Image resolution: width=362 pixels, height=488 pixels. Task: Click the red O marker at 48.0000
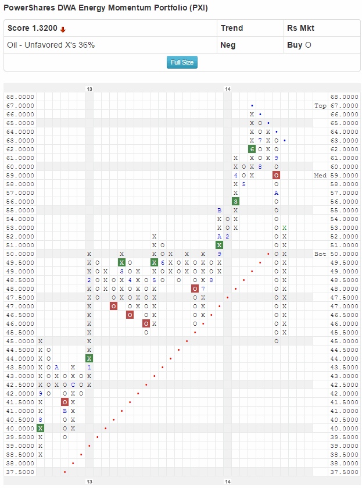195,288
